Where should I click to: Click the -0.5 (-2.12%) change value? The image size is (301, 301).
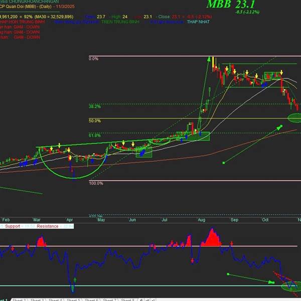click(x=247, y=12)
